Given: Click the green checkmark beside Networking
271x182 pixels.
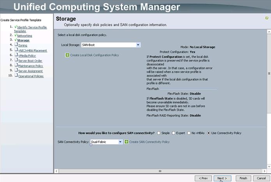Looking at the screenshot, I should 16,35.
